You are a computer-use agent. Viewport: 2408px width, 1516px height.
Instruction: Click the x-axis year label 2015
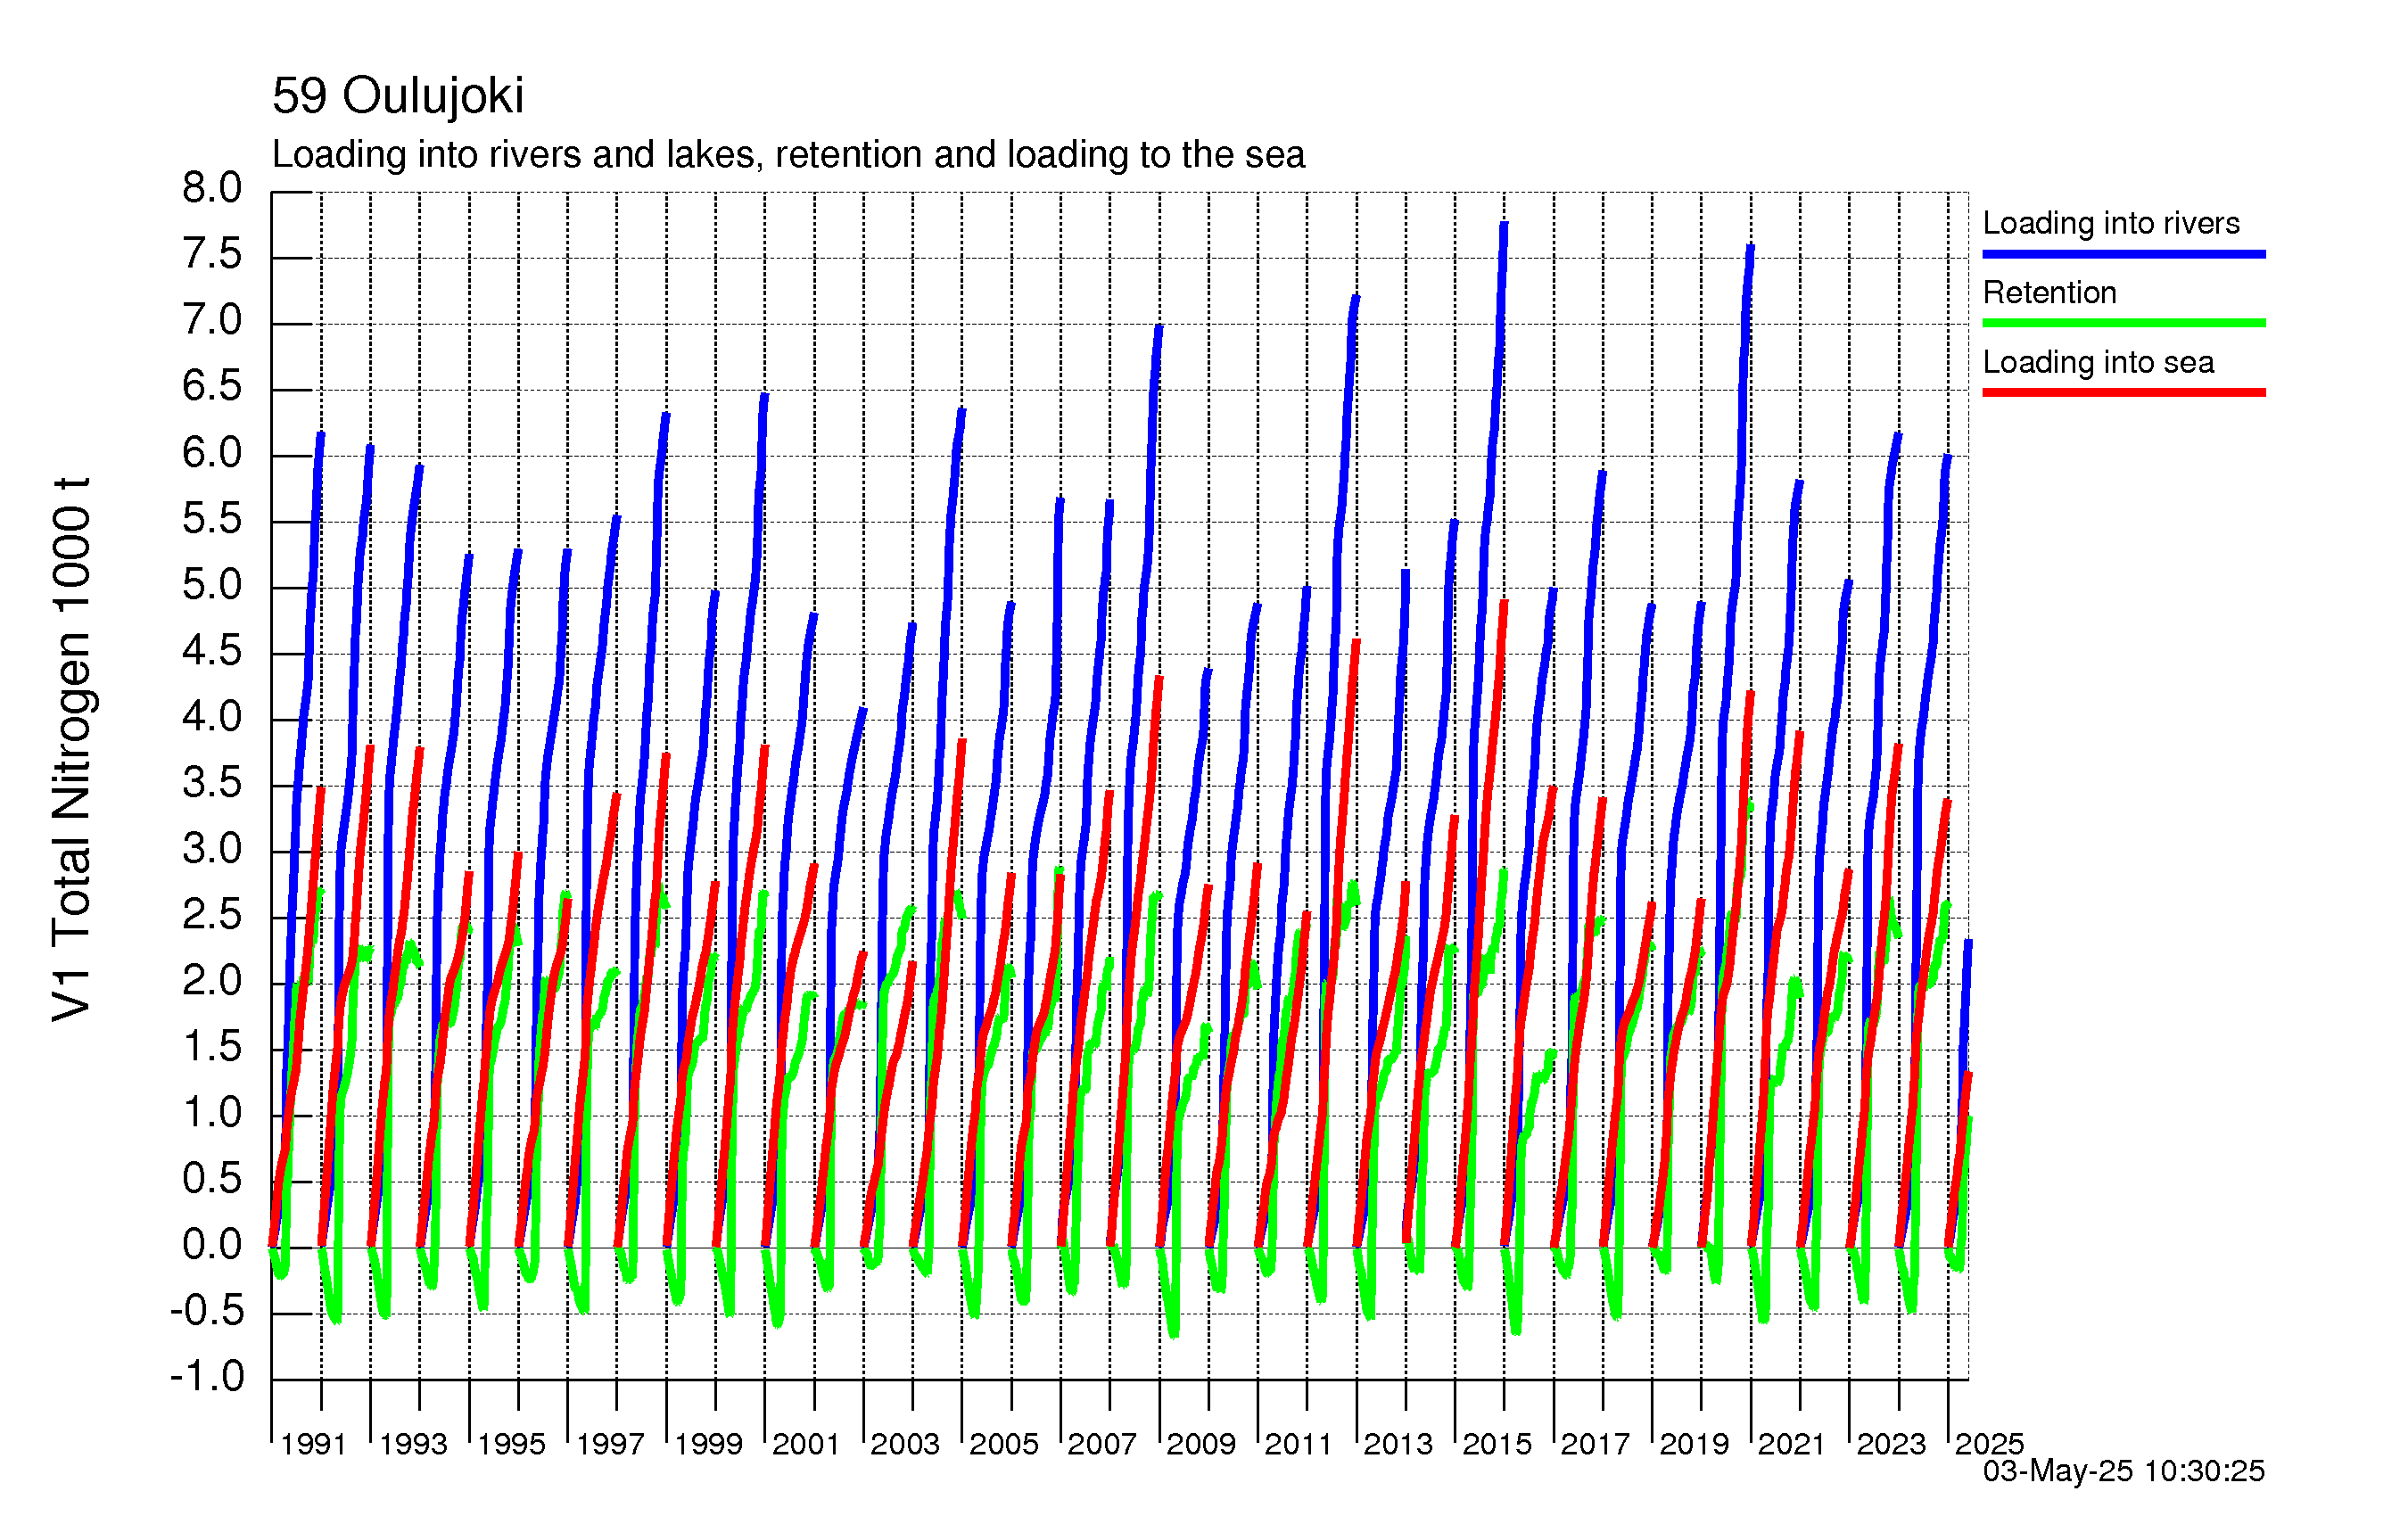point(1497,1444)
